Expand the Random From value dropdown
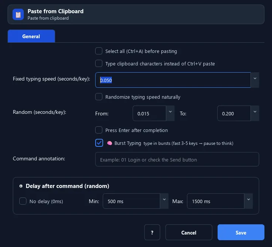This screenshot has width=272, height=247. [170, 113]
